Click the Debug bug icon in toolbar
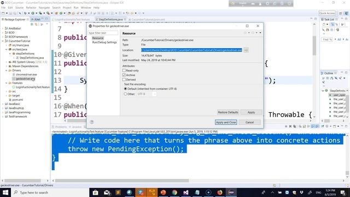 point(25,13)
